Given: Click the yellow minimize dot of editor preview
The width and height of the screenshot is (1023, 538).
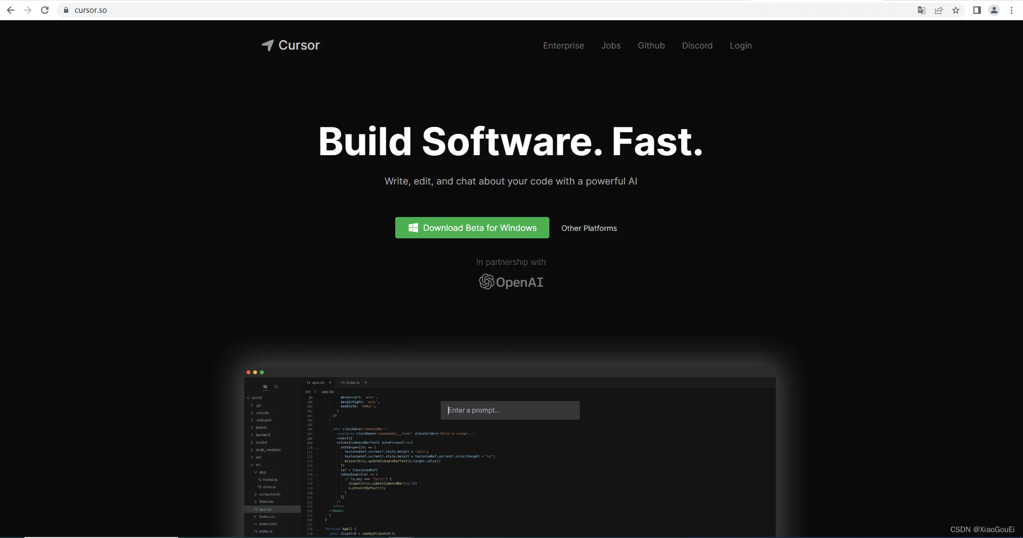Looking at the screenshot, I should pos(255,372).
